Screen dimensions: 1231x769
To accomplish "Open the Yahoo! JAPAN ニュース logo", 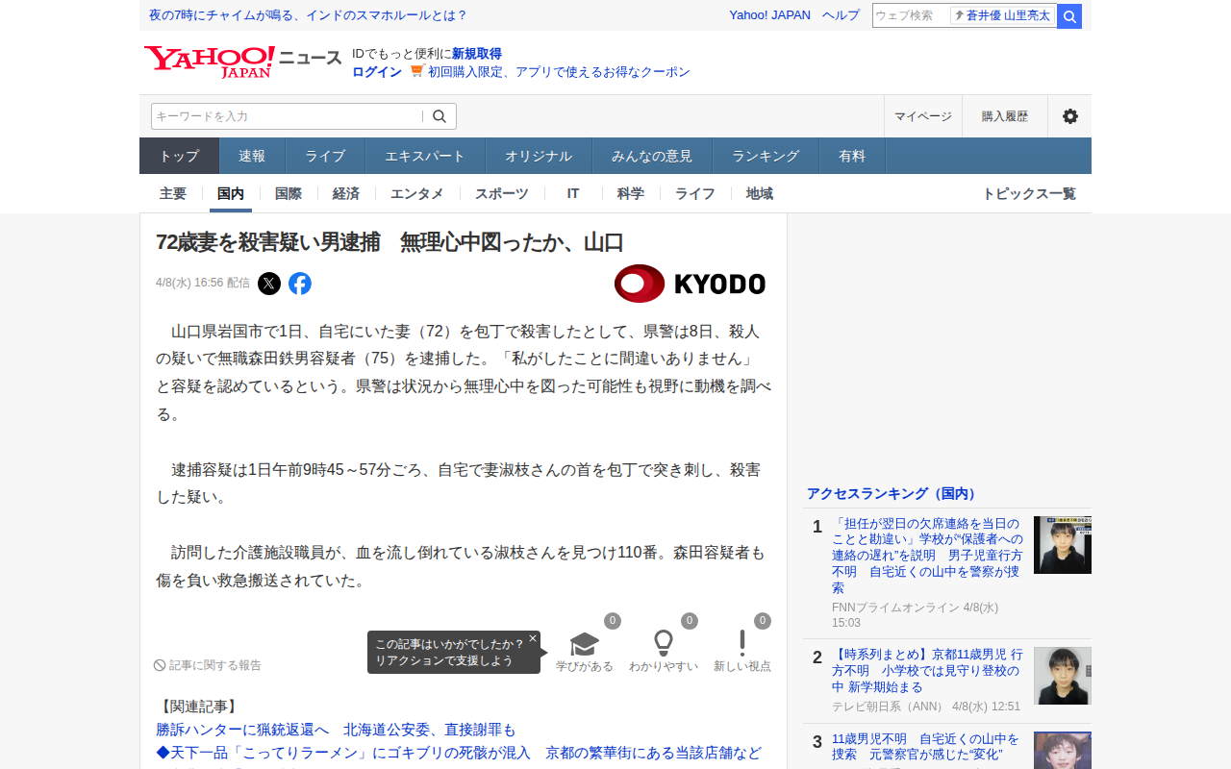I will [x=242, y=62].
